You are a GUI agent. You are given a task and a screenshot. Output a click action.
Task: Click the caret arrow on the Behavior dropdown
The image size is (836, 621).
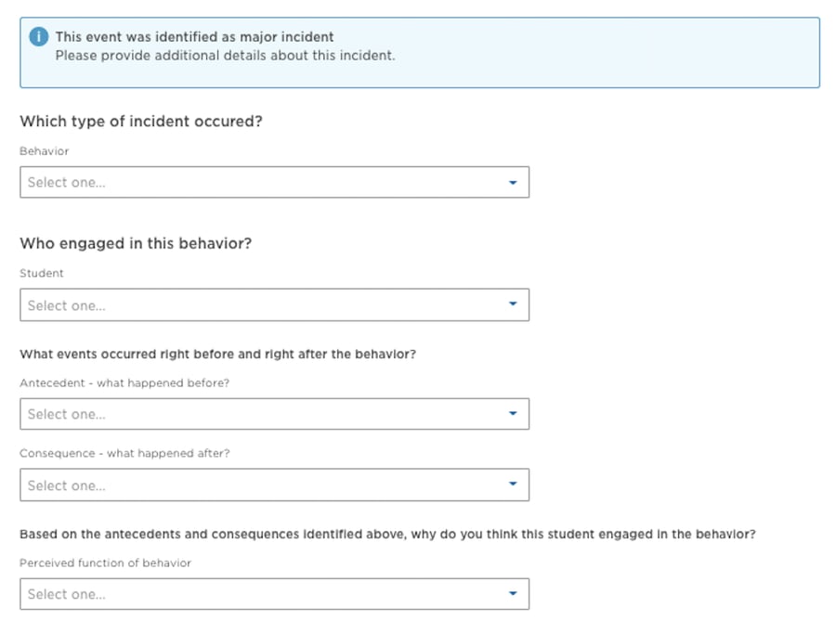(x=513, y=182)
